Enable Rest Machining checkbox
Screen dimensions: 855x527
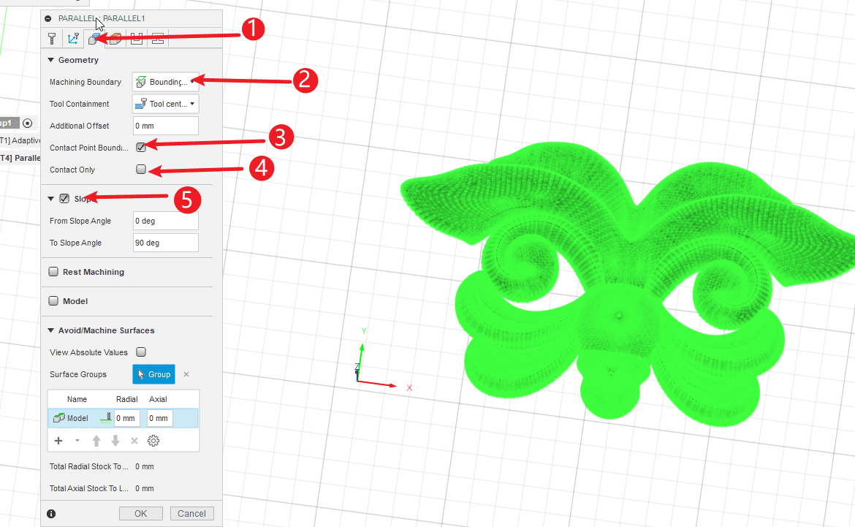tap(53, 272)
